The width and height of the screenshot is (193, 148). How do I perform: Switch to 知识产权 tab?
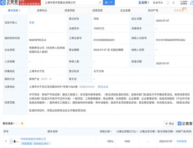tap(153, 10)
